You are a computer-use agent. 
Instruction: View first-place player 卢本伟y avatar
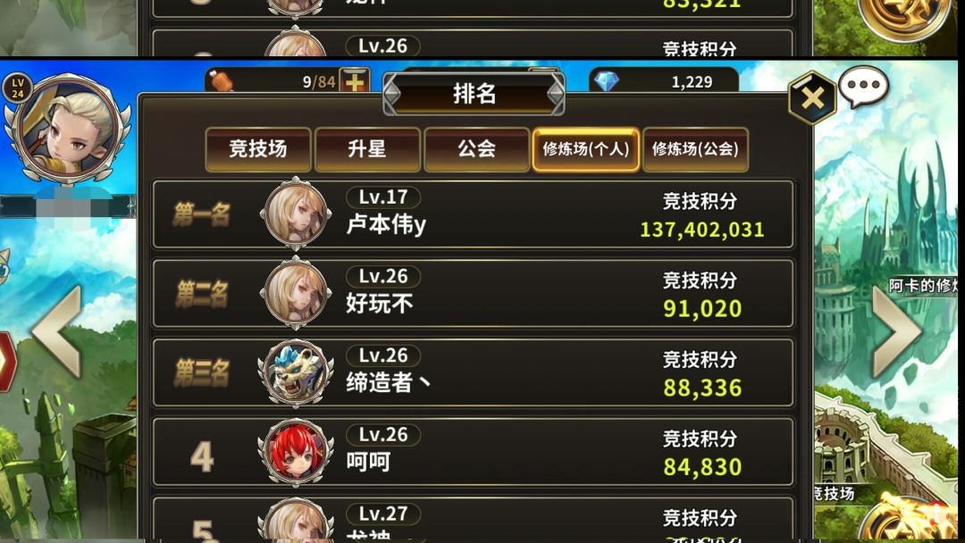pos(296,214)
